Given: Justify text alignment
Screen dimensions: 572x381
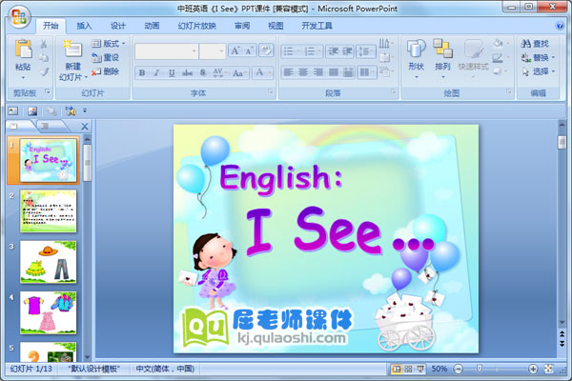Looking at the screenshot, I should pos(333,72).
